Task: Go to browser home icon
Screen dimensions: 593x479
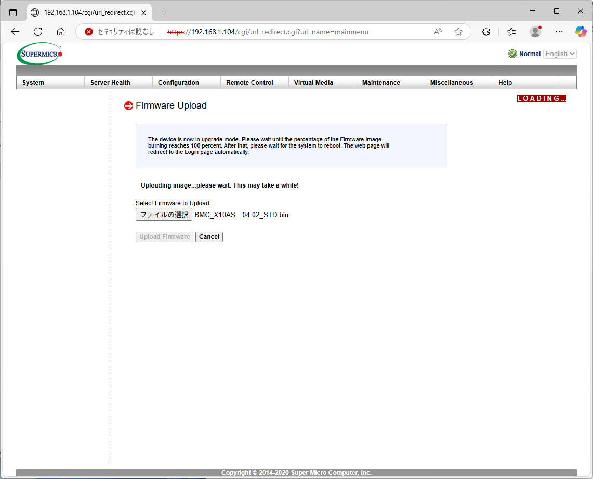Action: 61,32
